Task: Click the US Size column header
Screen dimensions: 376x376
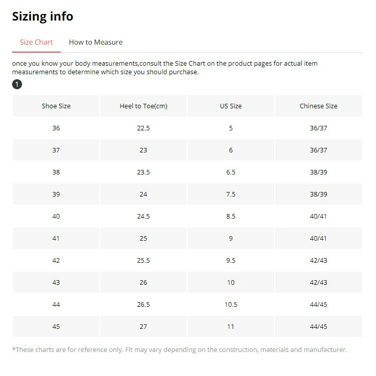Action: [x=231, y=106]
